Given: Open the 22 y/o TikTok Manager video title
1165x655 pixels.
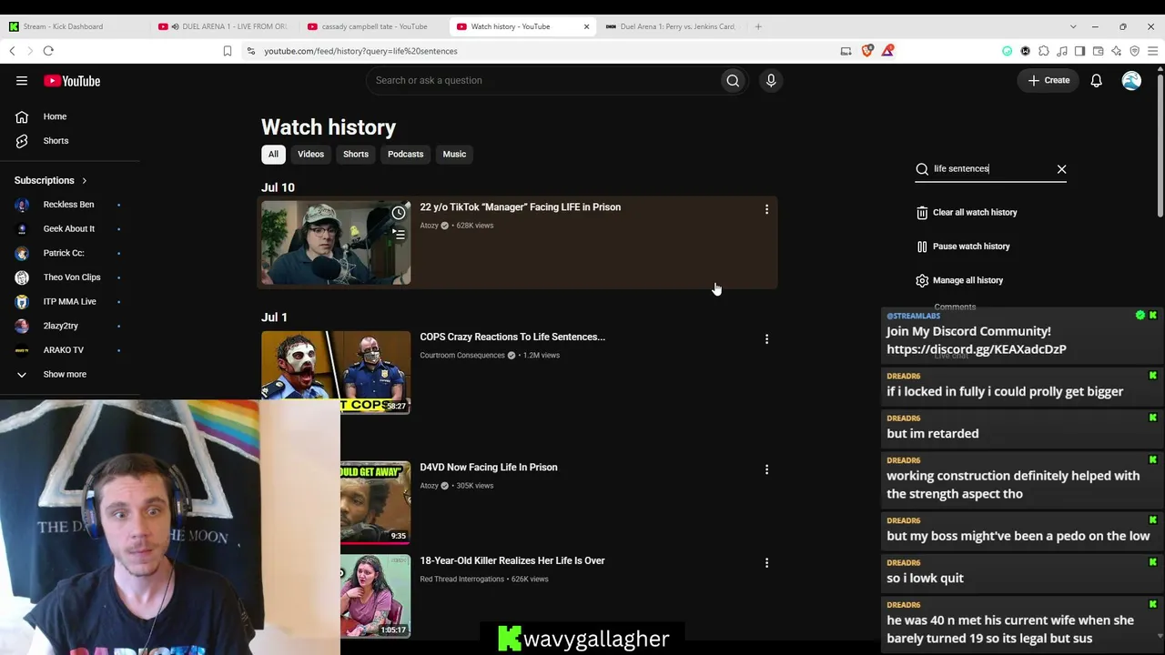Looking at the screenshot, I should click(520, 207).
